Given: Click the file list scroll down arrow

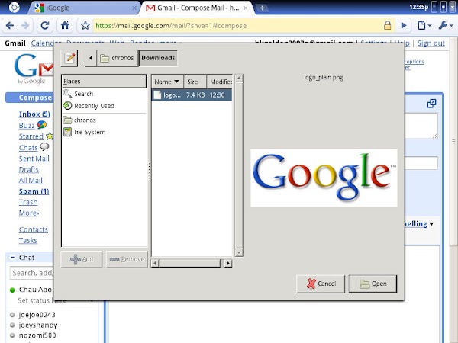Looking at the screenshot, I should 239,252.
